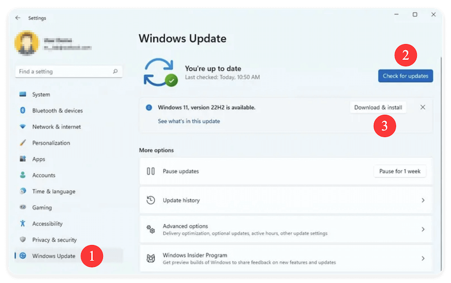Open See what's in this update

click(x=189, y=121)
